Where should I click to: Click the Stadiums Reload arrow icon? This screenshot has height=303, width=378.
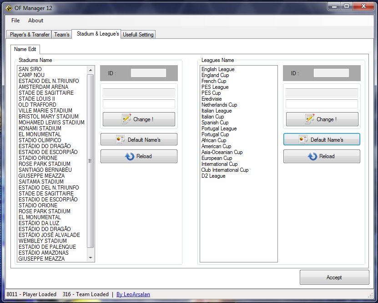(129, 156)
